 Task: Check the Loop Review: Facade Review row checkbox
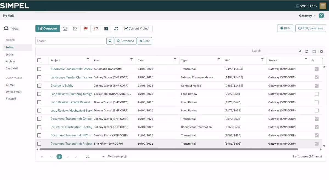coord(39,102)
